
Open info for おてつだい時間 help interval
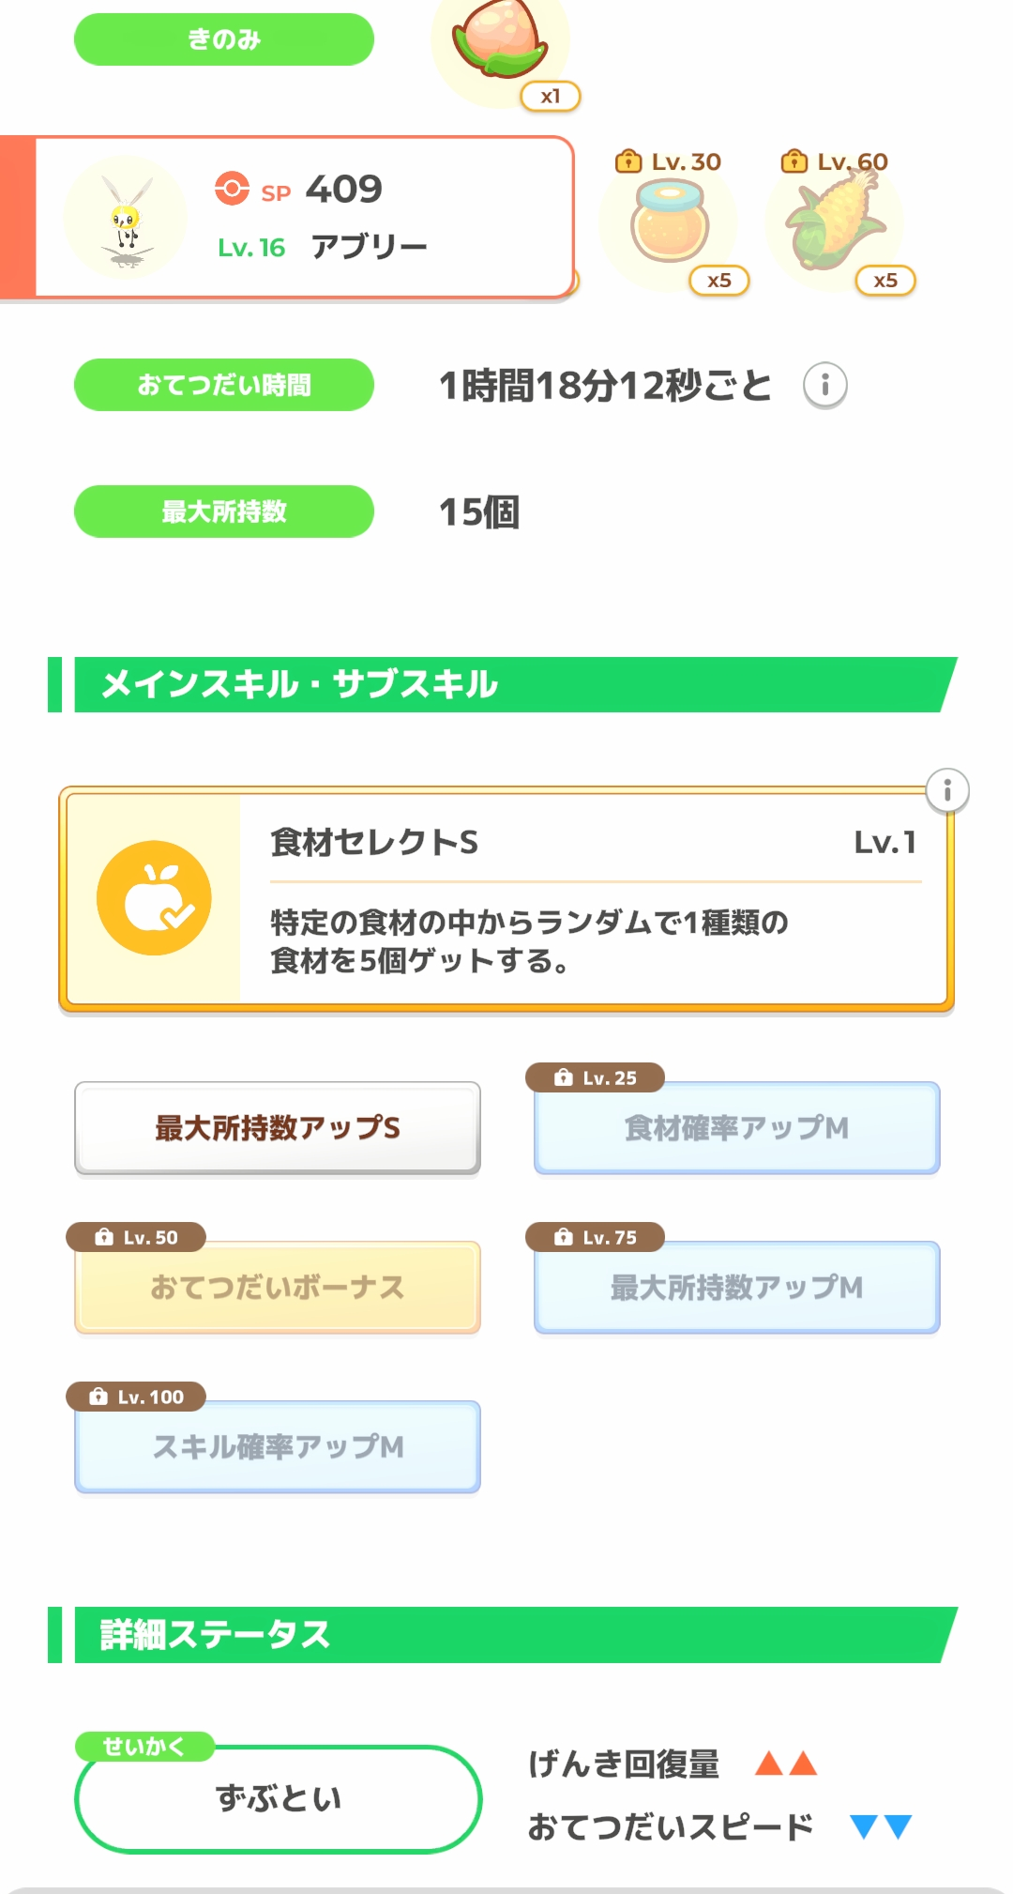(825, 385)
